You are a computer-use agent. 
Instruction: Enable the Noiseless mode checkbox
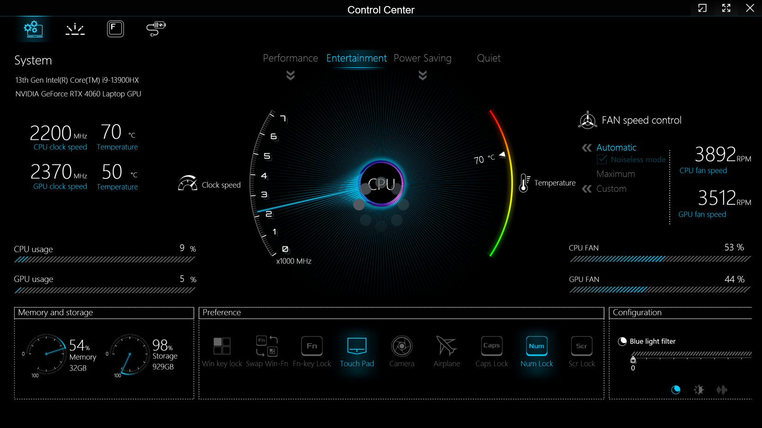pyautogui.click(x=602, y=160)
